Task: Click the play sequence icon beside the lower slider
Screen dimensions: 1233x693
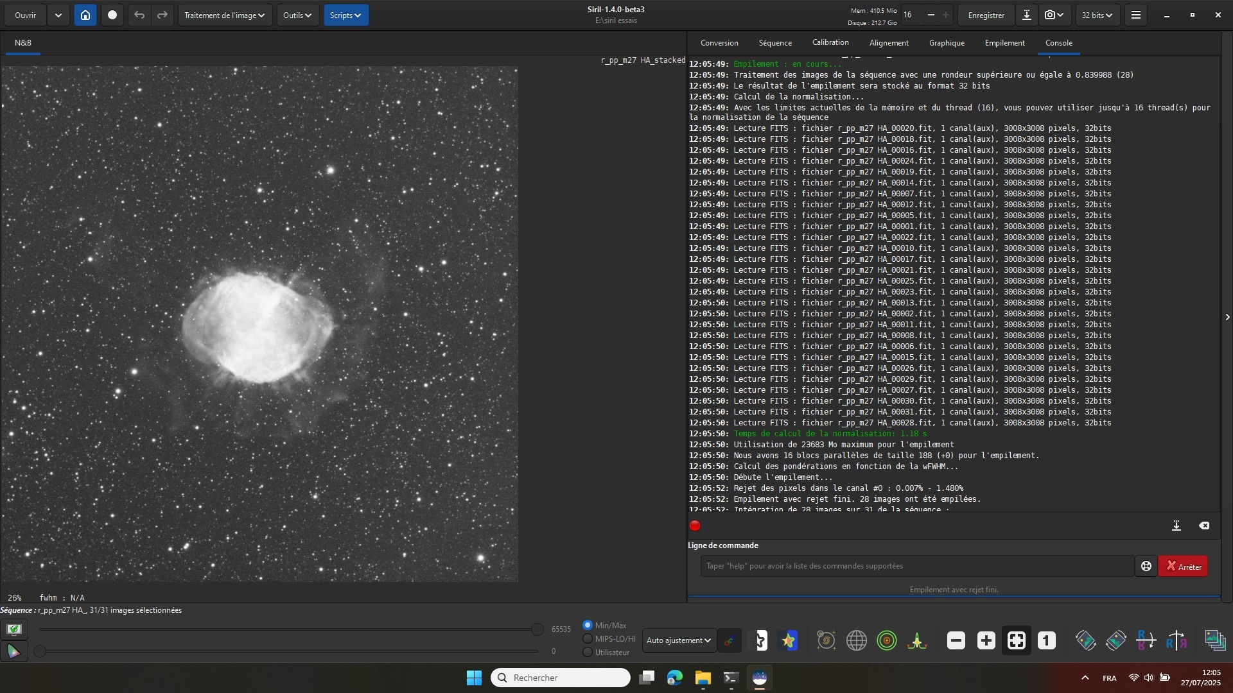Action: tap(14, 651)
